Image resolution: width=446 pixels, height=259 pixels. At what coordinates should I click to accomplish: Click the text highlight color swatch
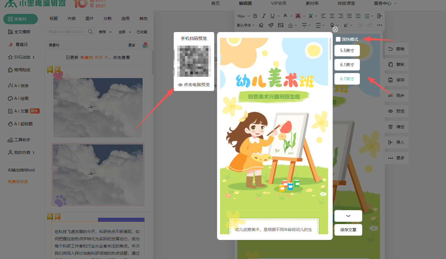[x=298, y=16]
